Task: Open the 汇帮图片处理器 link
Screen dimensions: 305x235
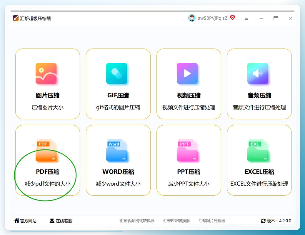Action: click(212, 221)
